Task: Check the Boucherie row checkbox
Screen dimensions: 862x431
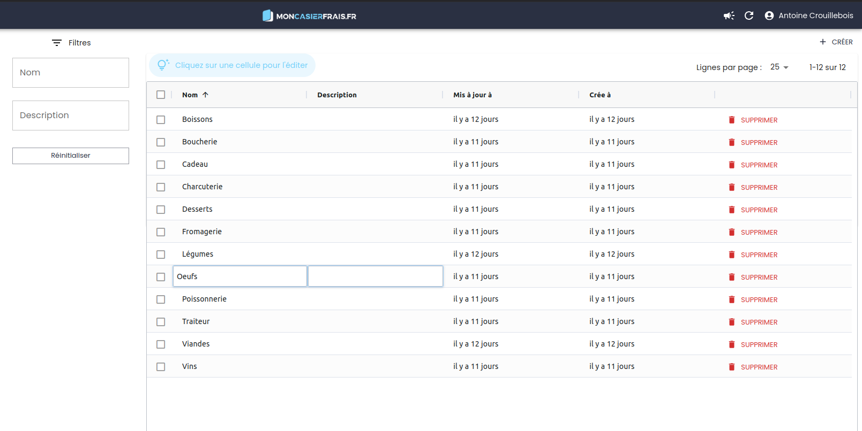Action: click(x=161, y=142)
